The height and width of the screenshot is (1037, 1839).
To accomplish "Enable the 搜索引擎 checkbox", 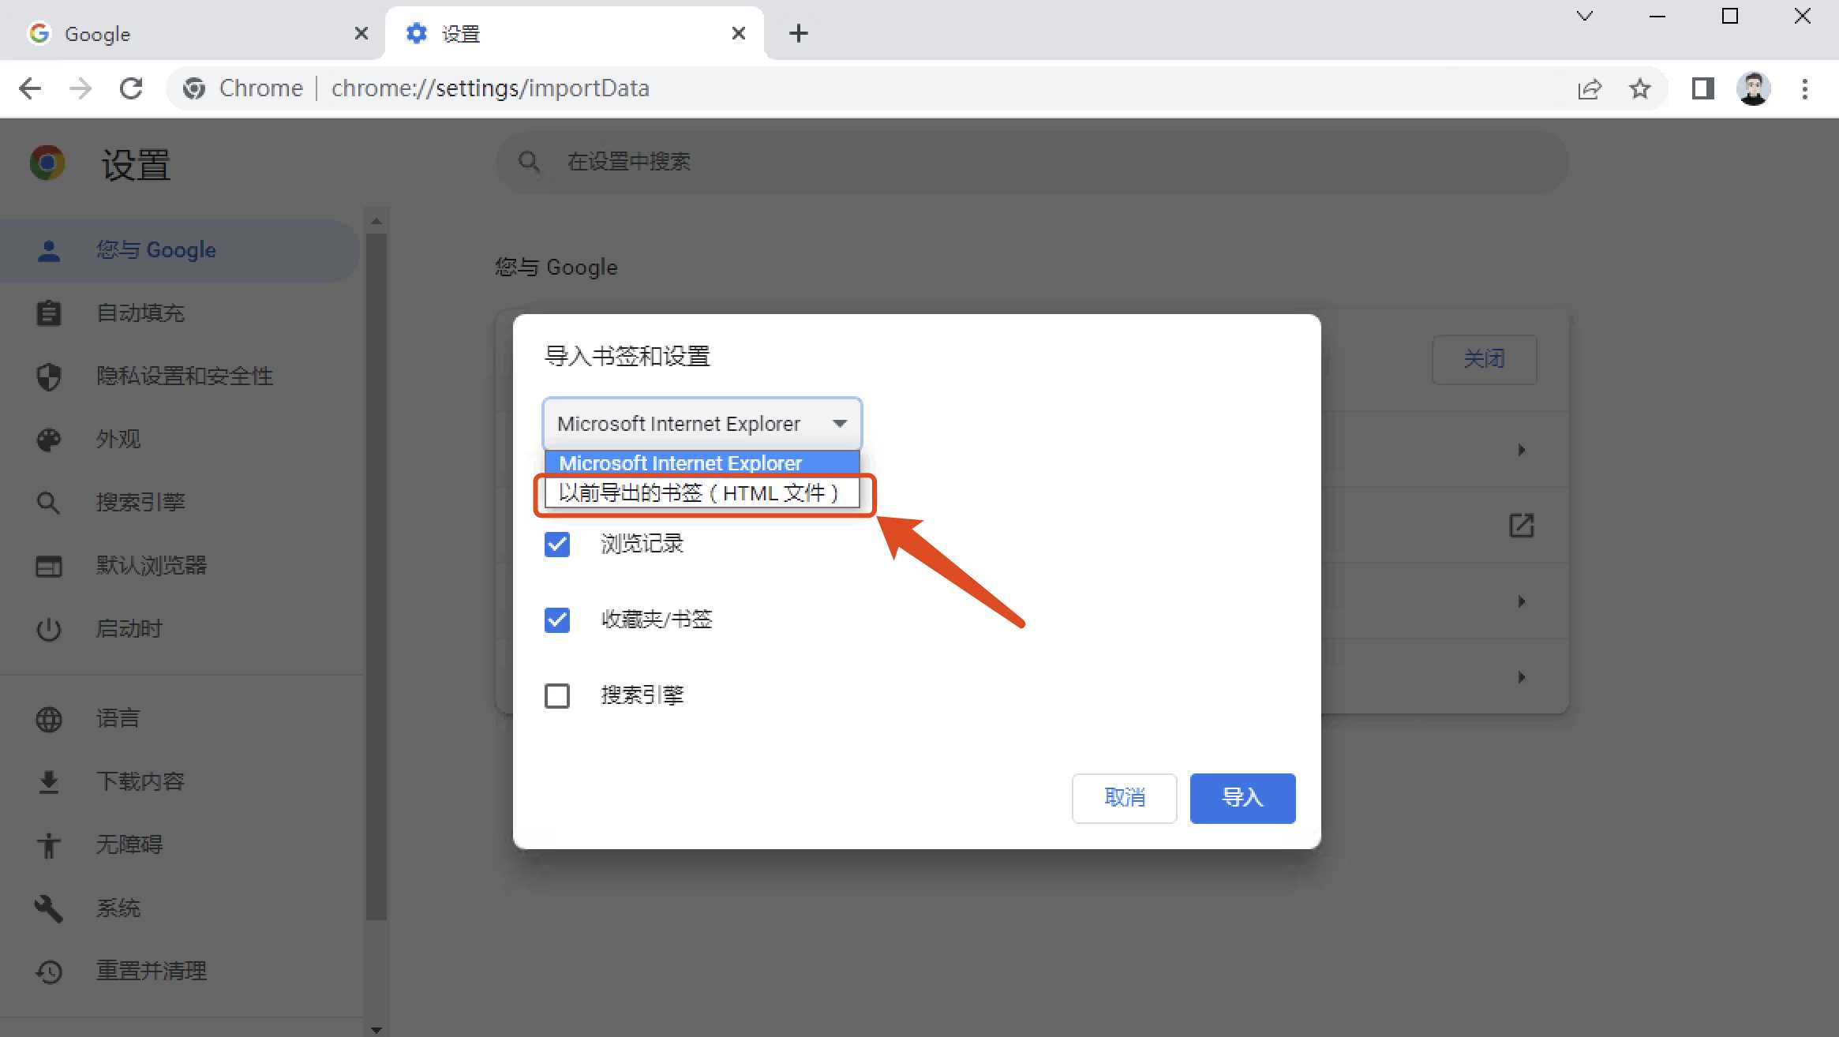I will pyautogui.click(x=557, y=695).
